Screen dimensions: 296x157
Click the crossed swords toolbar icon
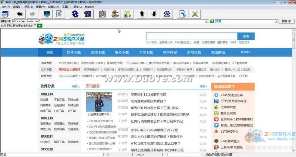click(195, 14)
